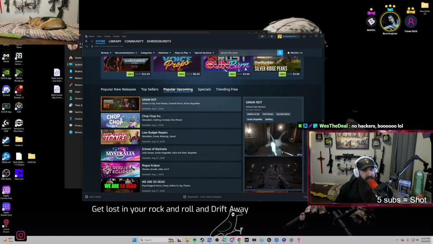Select the Lumia Stream desktop icon
433x244 pixels.
pos(6,226)
